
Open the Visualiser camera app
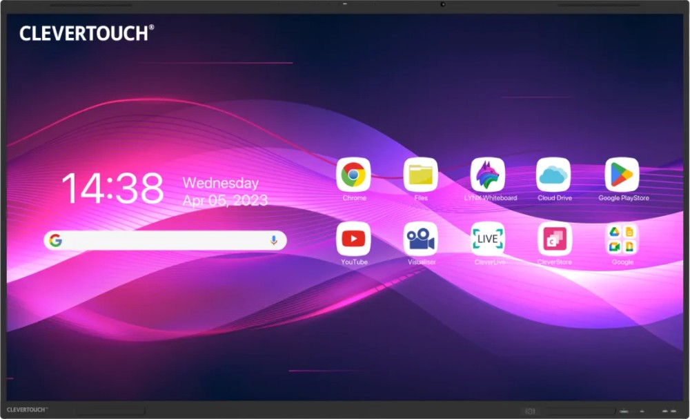(x=421, y=239)
